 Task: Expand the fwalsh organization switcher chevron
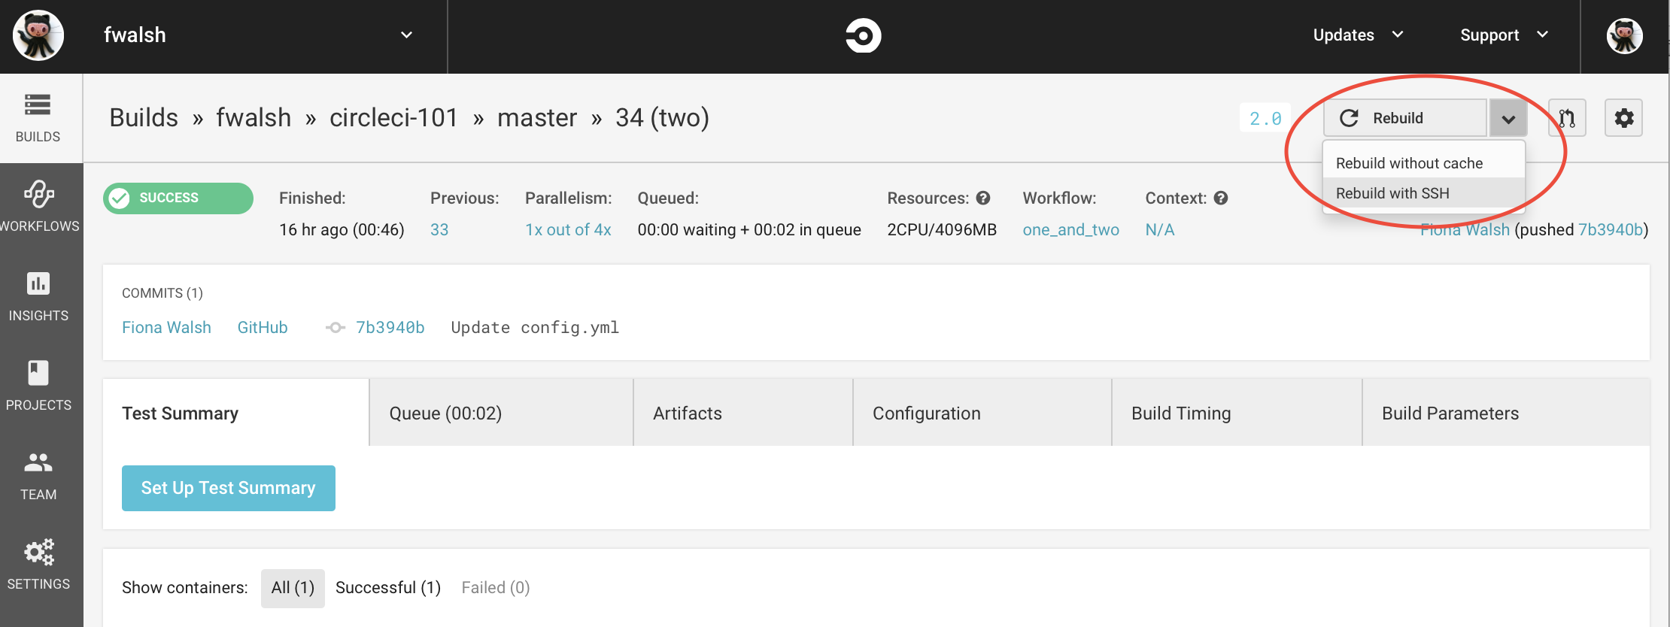pos(406,35)
